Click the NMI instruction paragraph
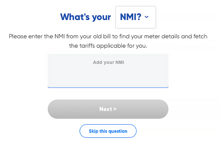 point(108,41)
